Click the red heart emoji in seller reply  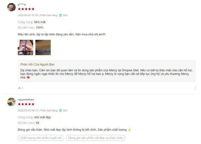(x=28, y=77)
